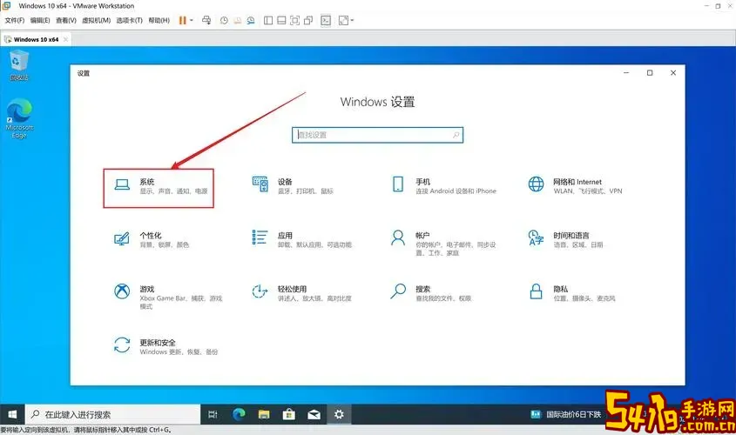Click the stretch guest display icon
736x435 pixels.
click(343, 21)
